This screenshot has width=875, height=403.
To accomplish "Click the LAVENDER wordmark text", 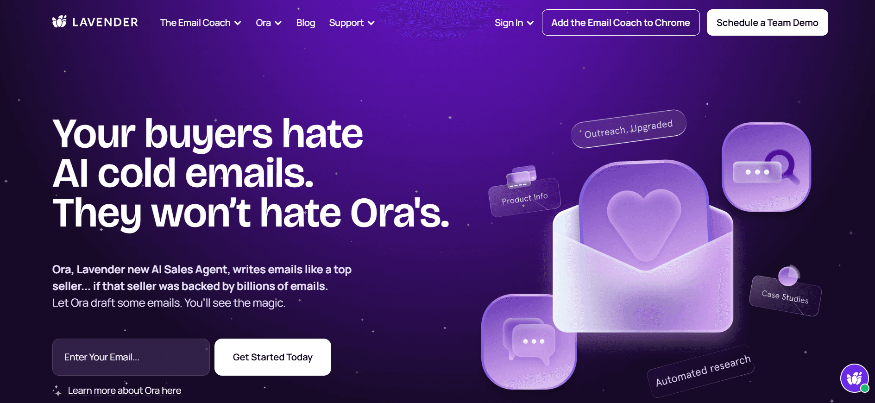I will point(105,22).
